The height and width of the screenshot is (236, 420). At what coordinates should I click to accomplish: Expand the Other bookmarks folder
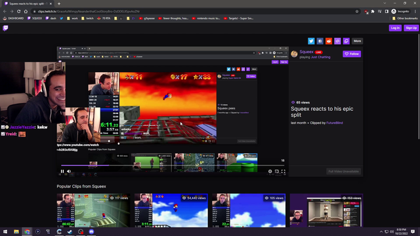point(405,18)
